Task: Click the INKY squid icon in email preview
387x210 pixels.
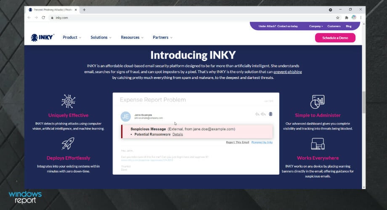Action: [270, 114]
